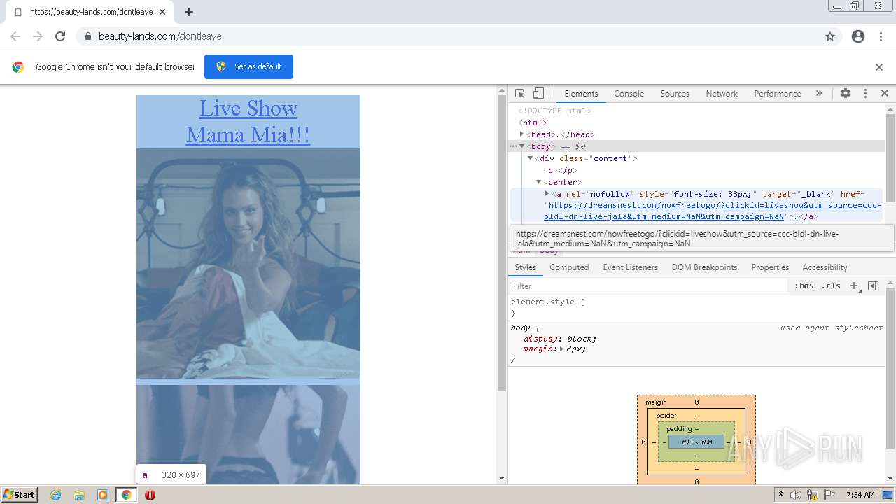This screenshot has width=896, height=504.
Task: Open the Event Listeners tab
Action: tap(630, 267)
